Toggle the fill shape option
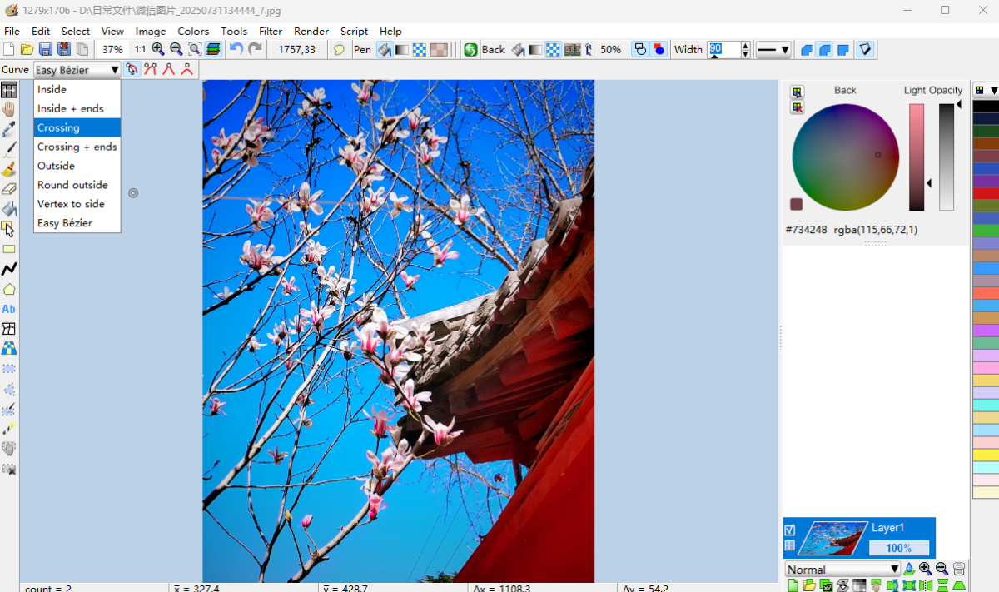999x592 pixels. pyautogui.click(x=659, y=50)
